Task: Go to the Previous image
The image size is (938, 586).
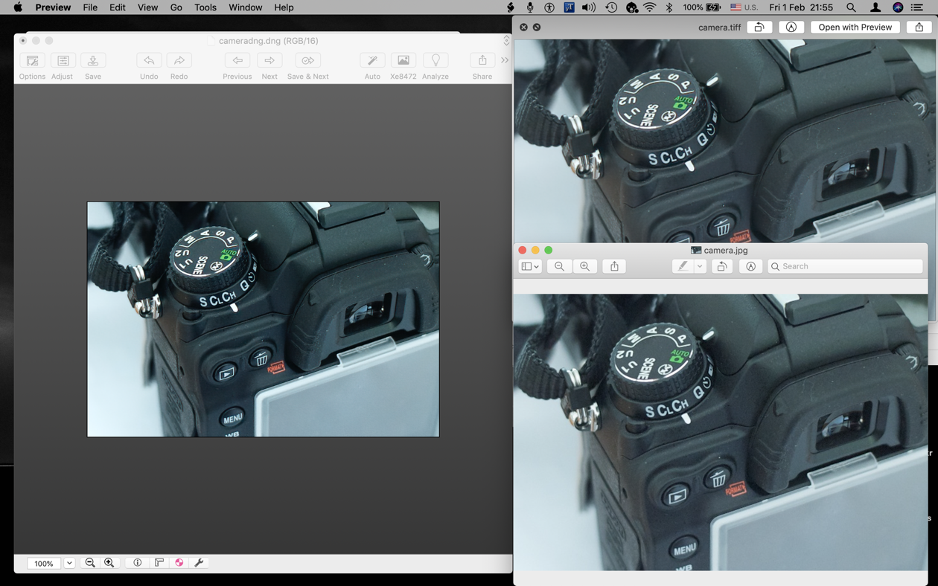Action: coord(237,60)
